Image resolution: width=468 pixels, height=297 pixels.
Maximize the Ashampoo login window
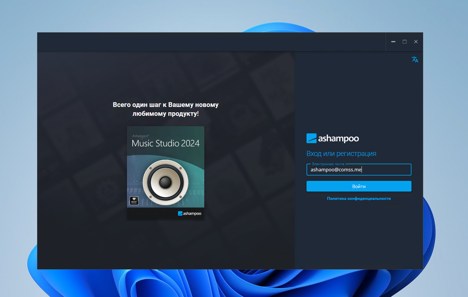tap(405, 41)
